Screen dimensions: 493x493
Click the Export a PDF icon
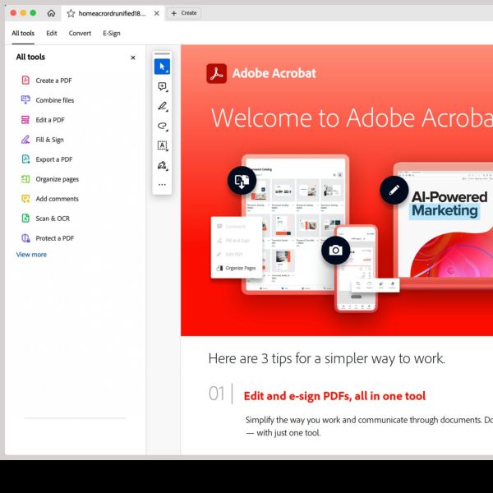25,159
